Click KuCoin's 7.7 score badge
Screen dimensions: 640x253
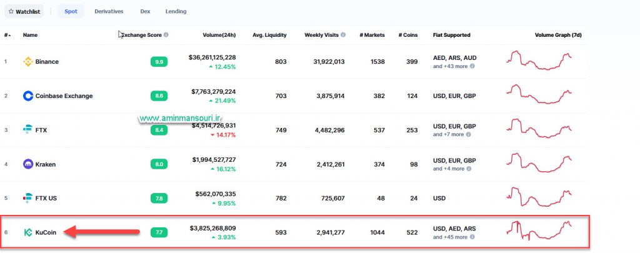coord(159,232)
